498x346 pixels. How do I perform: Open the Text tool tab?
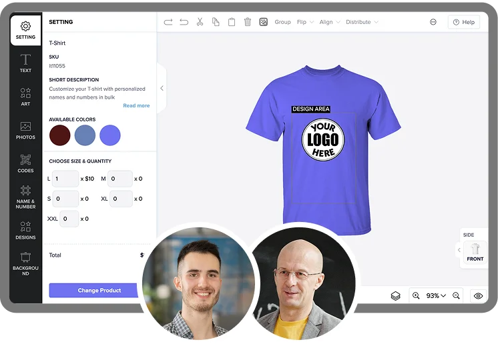click(x=26, y=64)
